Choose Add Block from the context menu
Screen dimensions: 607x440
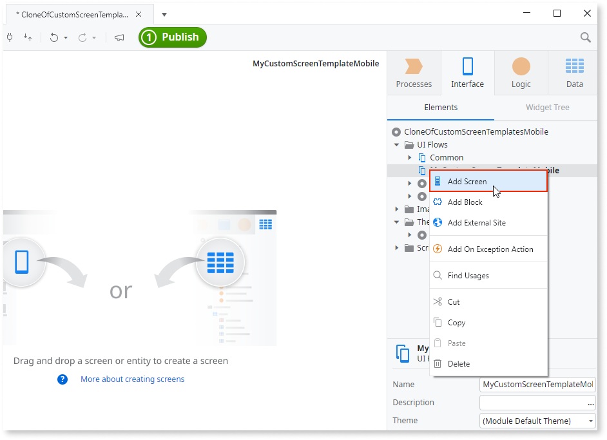[x=464, y=202]
